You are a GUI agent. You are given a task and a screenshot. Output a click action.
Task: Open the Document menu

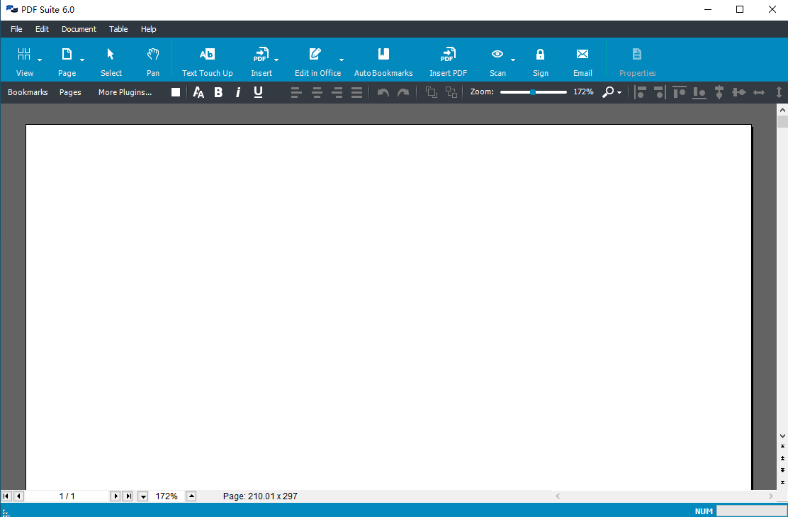pos(79,29)
